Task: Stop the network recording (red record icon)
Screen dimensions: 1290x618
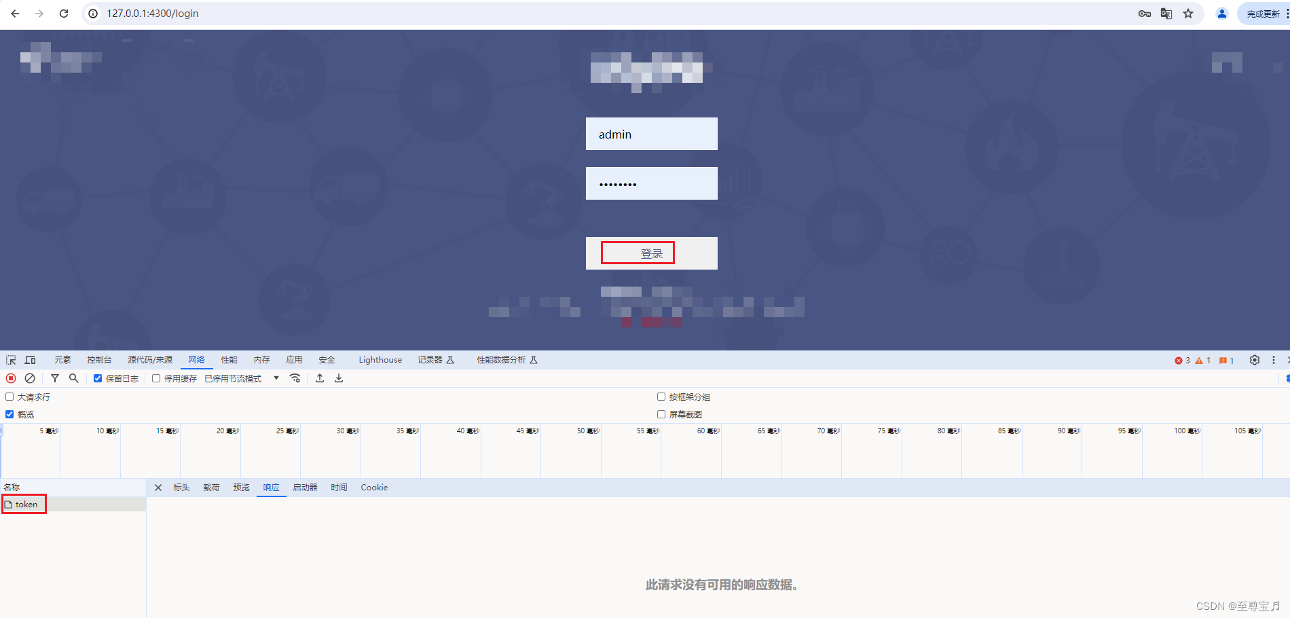Action: tap(10, 378)
